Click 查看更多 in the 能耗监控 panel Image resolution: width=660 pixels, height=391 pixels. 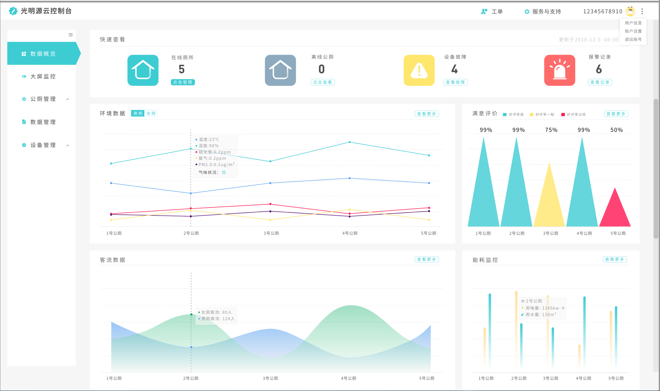(x=615, y=259)
